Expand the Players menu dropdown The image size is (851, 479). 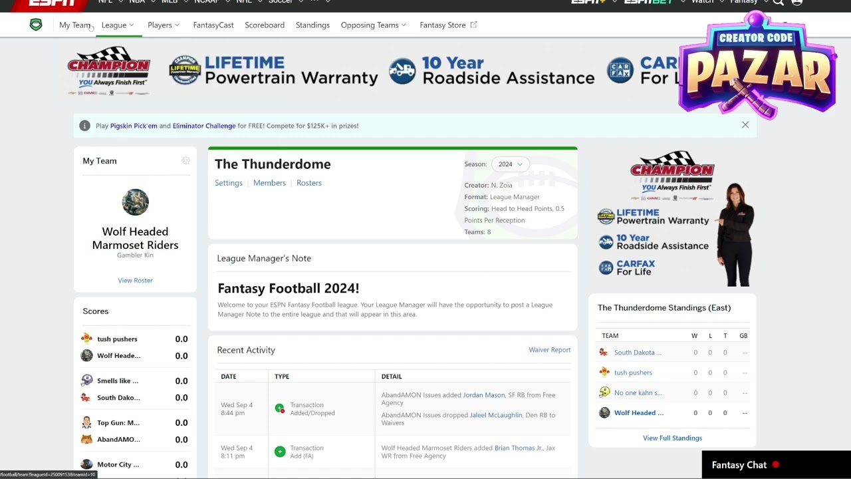tap(164, 25)
